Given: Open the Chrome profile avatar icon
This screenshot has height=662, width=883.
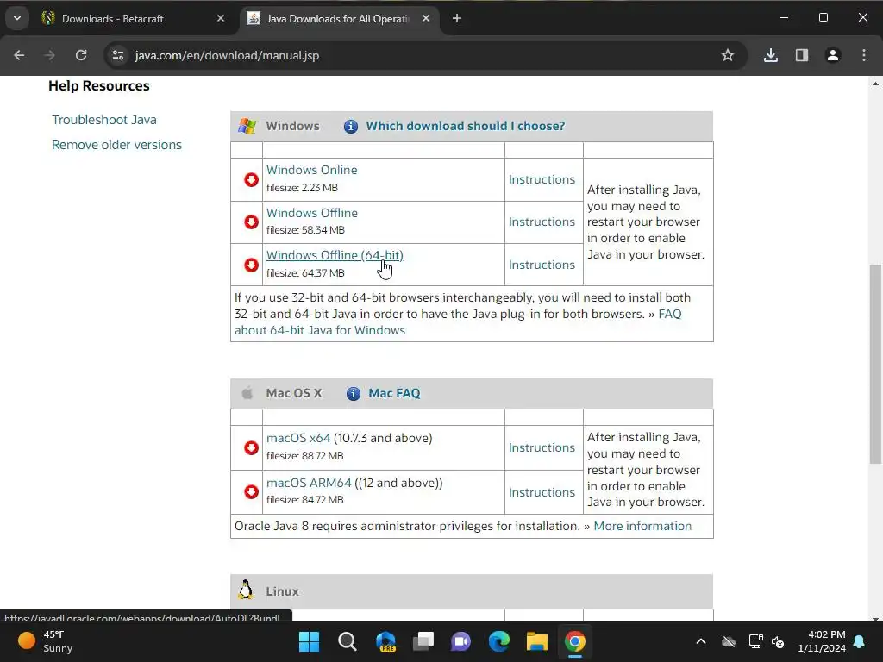Looking at the screenshot, I should (833, 55).
